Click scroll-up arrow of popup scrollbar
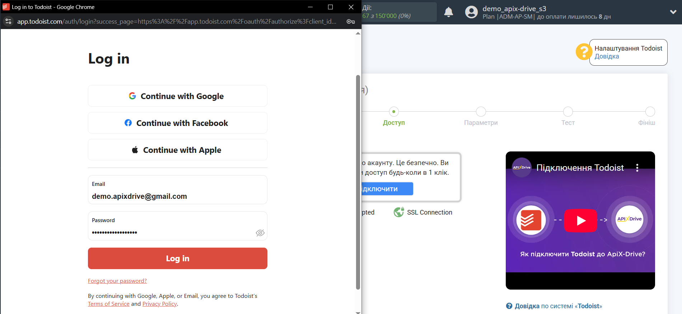 click(358, 33)
